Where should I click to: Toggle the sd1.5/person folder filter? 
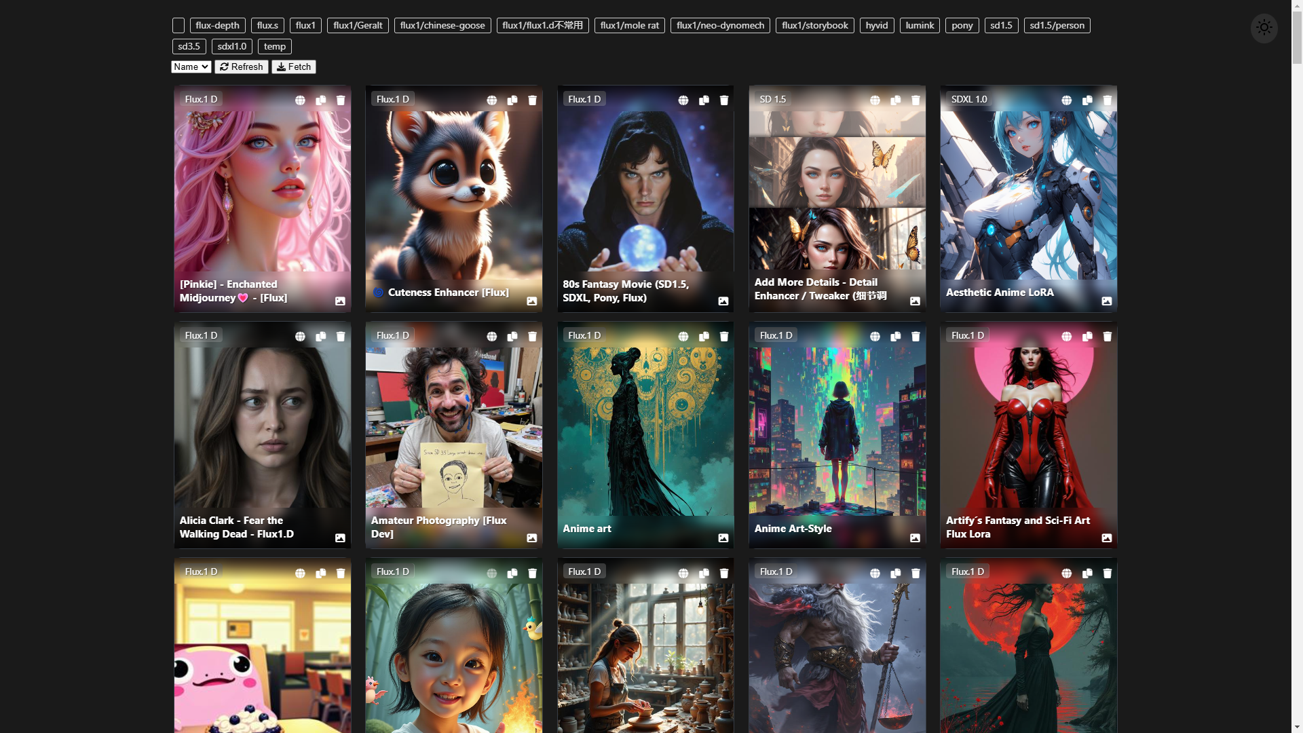[x=1057, y=26]
